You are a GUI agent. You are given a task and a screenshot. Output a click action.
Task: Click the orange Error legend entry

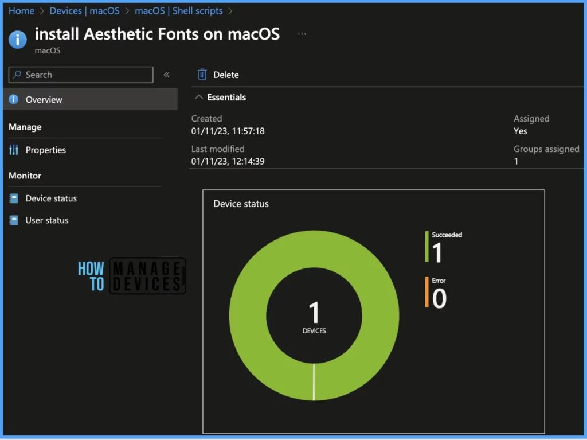tap(438, 293)
